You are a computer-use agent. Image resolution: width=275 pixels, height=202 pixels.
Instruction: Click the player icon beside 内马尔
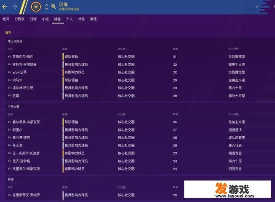9,80
